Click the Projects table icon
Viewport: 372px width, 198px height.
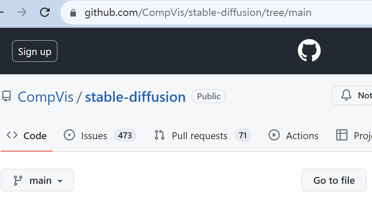pyautogui.click(x=342, y=135)
